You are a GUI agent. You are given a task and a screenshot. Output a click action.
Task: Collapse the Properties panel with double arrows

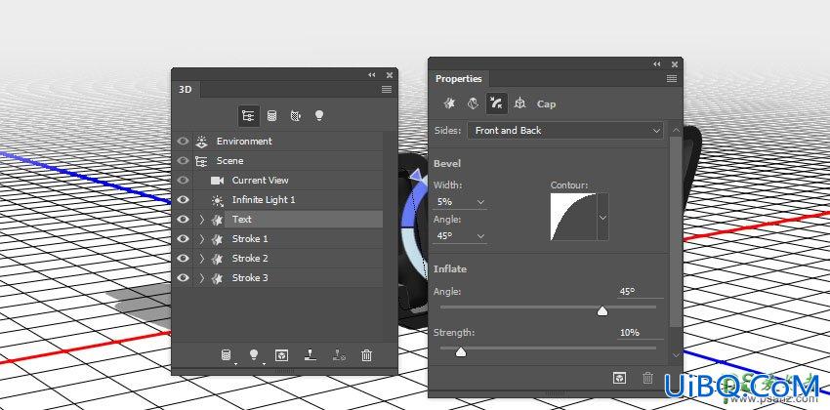pyautogui.click(x=657, y=64)
